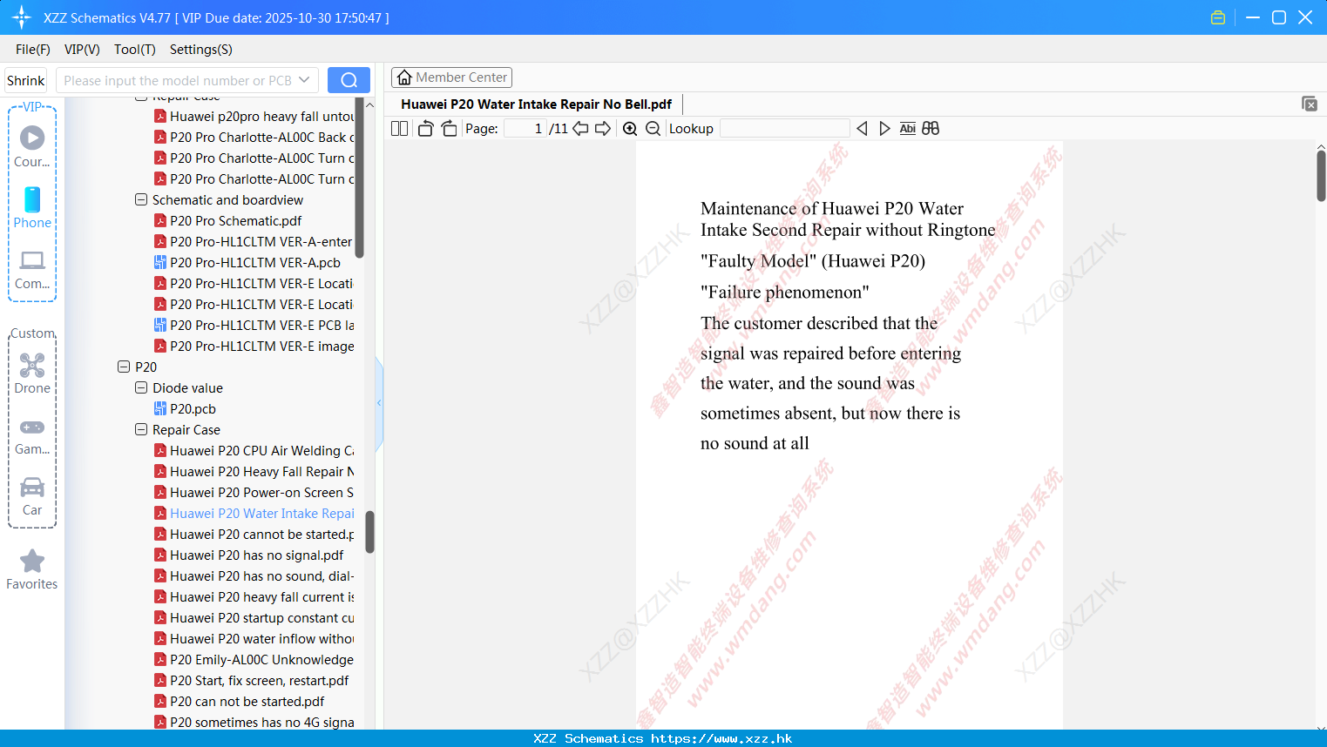Select the Computer category icon
1327x747 pixels.
[32, 269]
